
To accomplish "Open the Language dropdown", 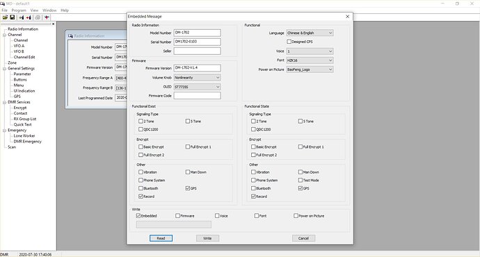I will click(310, 33).
